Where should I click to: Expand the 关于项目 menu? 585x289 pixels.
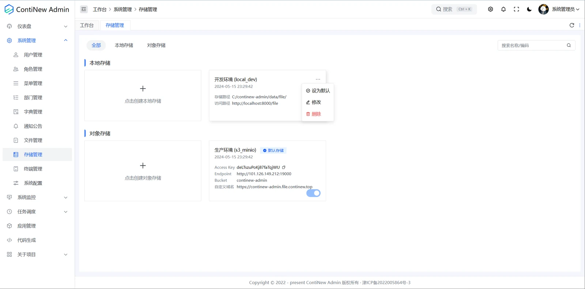click(37, 255)
